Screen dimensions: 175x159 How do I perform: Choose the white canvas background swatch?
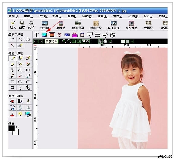tap(123, 41)
